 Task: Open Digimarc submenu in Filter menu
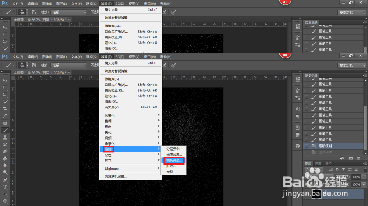click(x=131, y=169)
